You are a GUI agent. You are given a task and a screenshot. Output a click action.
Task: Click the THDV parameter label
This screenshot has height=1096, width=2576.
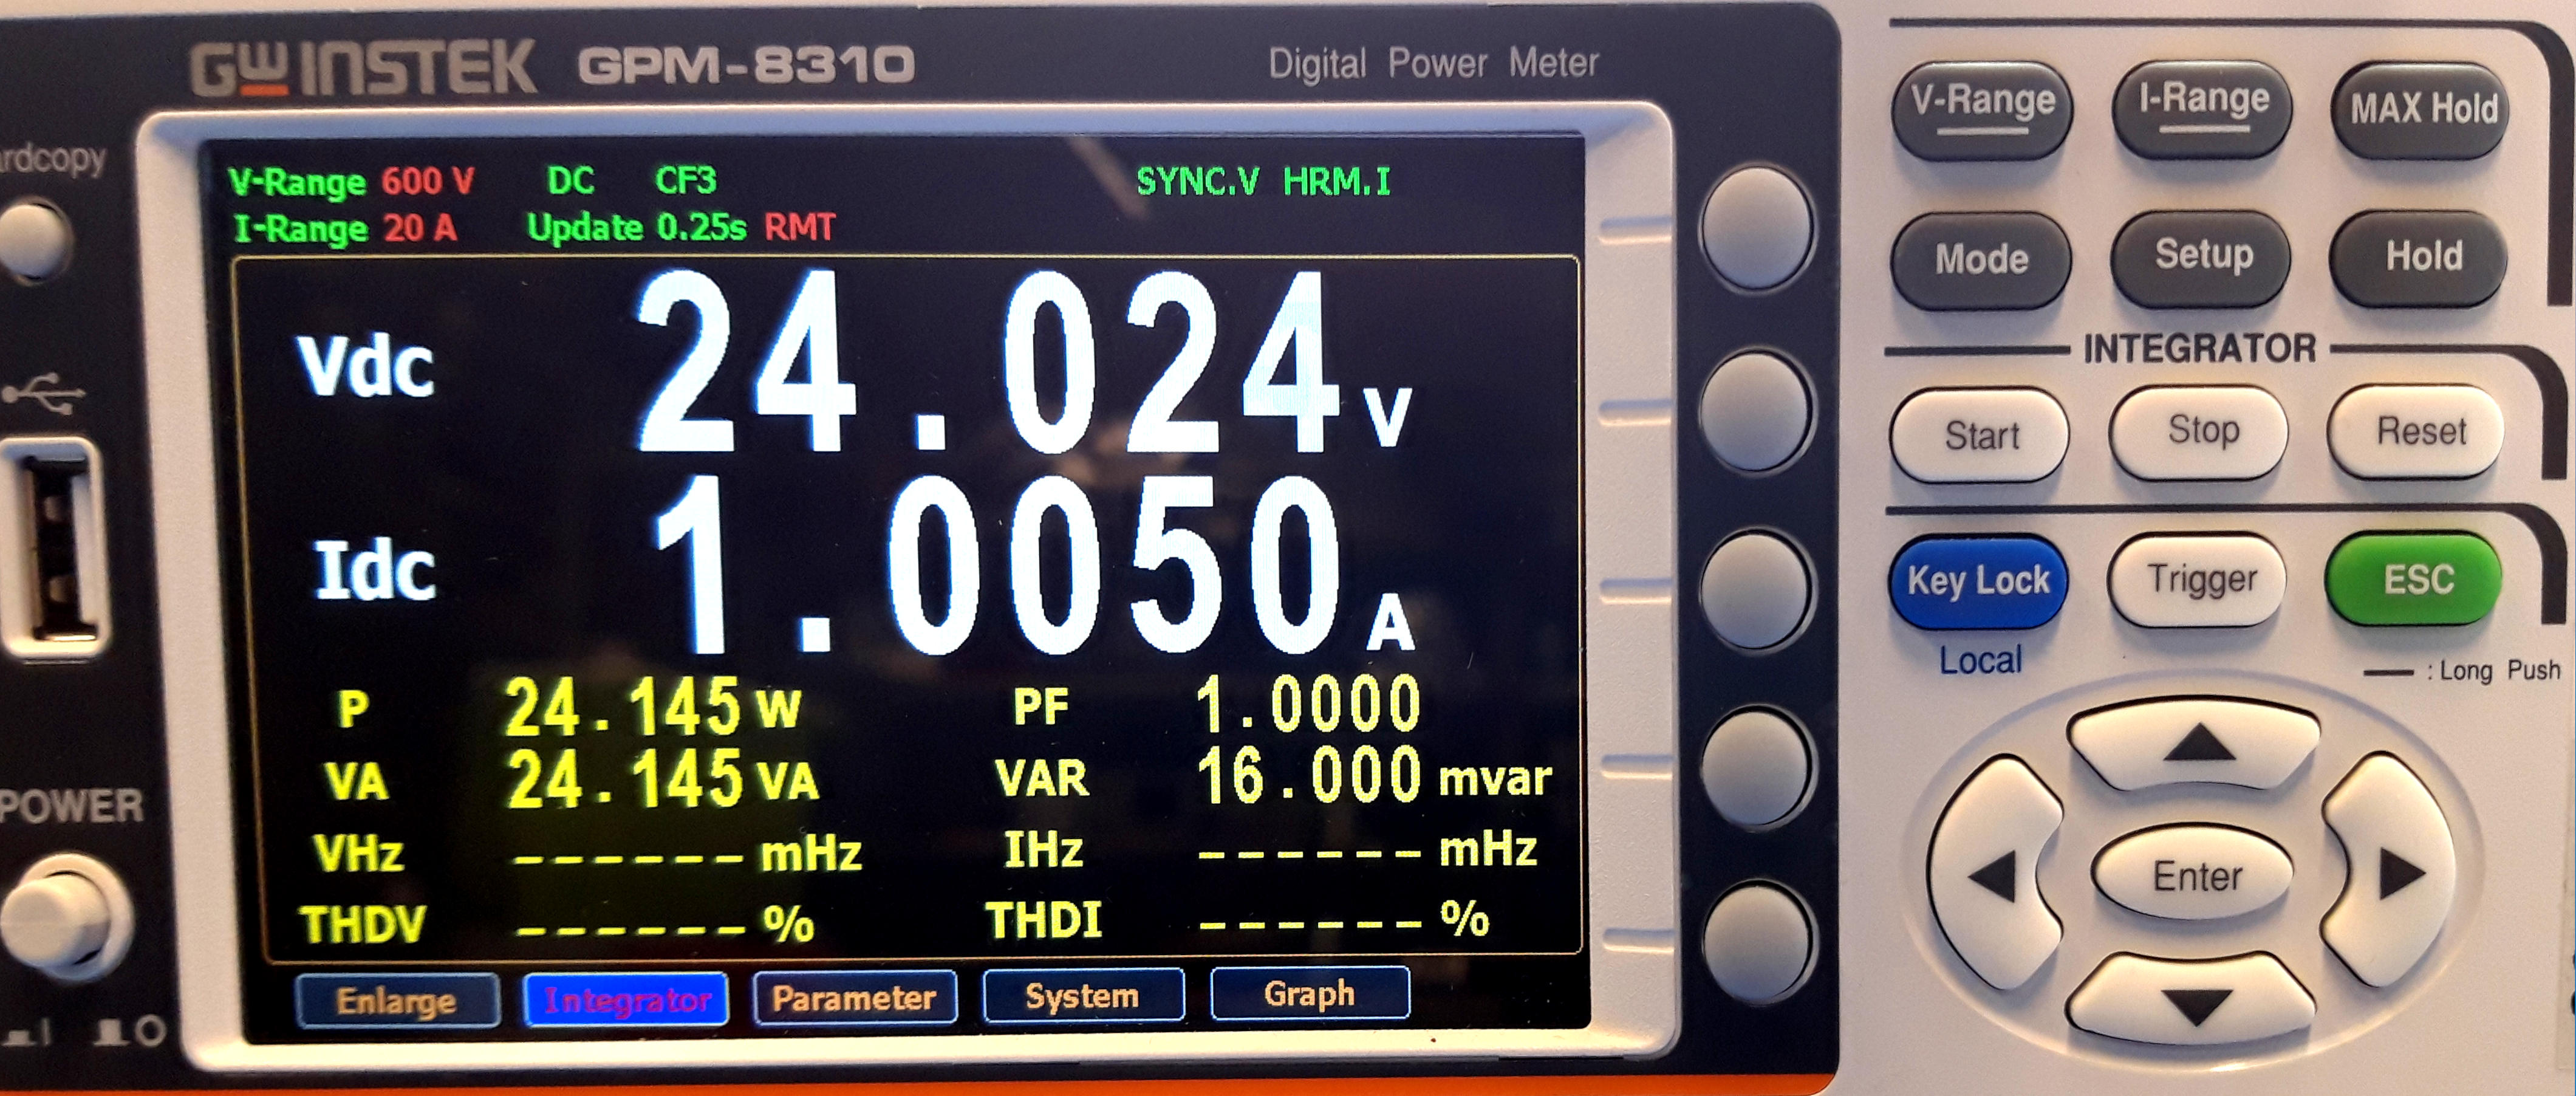(363, 924)
